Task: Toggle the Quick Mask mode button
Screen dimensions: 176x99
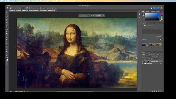Action: pyautogui.click(x=7, y=62)
